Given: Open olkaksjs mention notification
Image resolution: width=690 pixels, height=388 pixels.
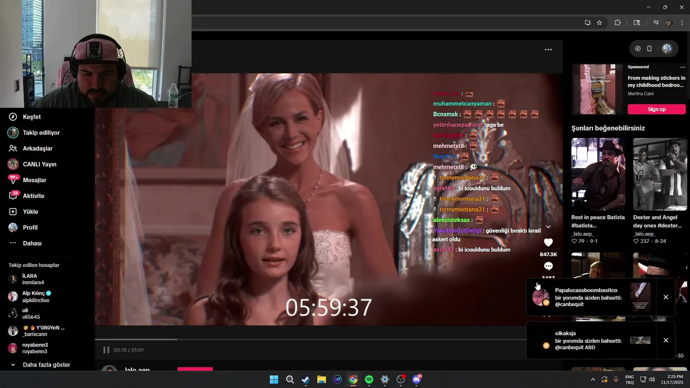Looking at the screenshot, I should tap(591, 340).
